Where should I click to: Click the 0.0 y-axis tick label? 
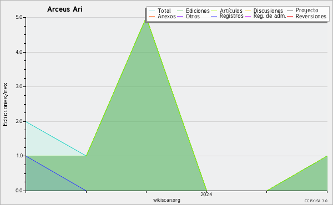tap(19, 191)
